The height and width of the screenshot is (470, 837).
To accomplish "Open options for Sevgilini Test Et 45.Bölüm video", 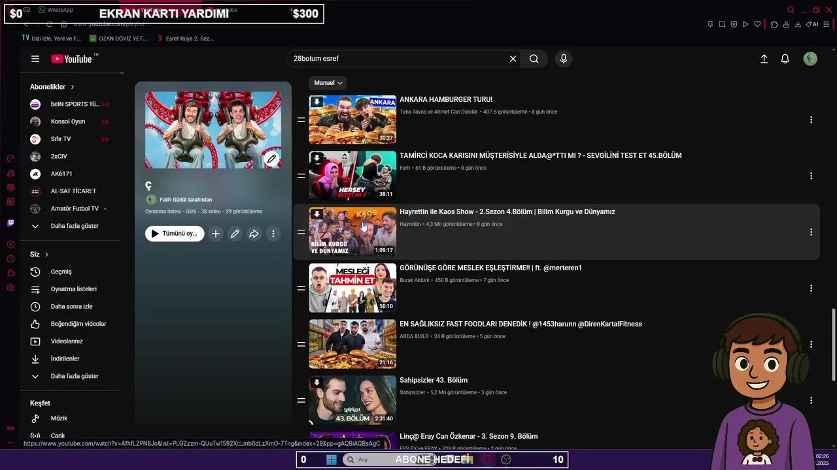I will (811, 176).
